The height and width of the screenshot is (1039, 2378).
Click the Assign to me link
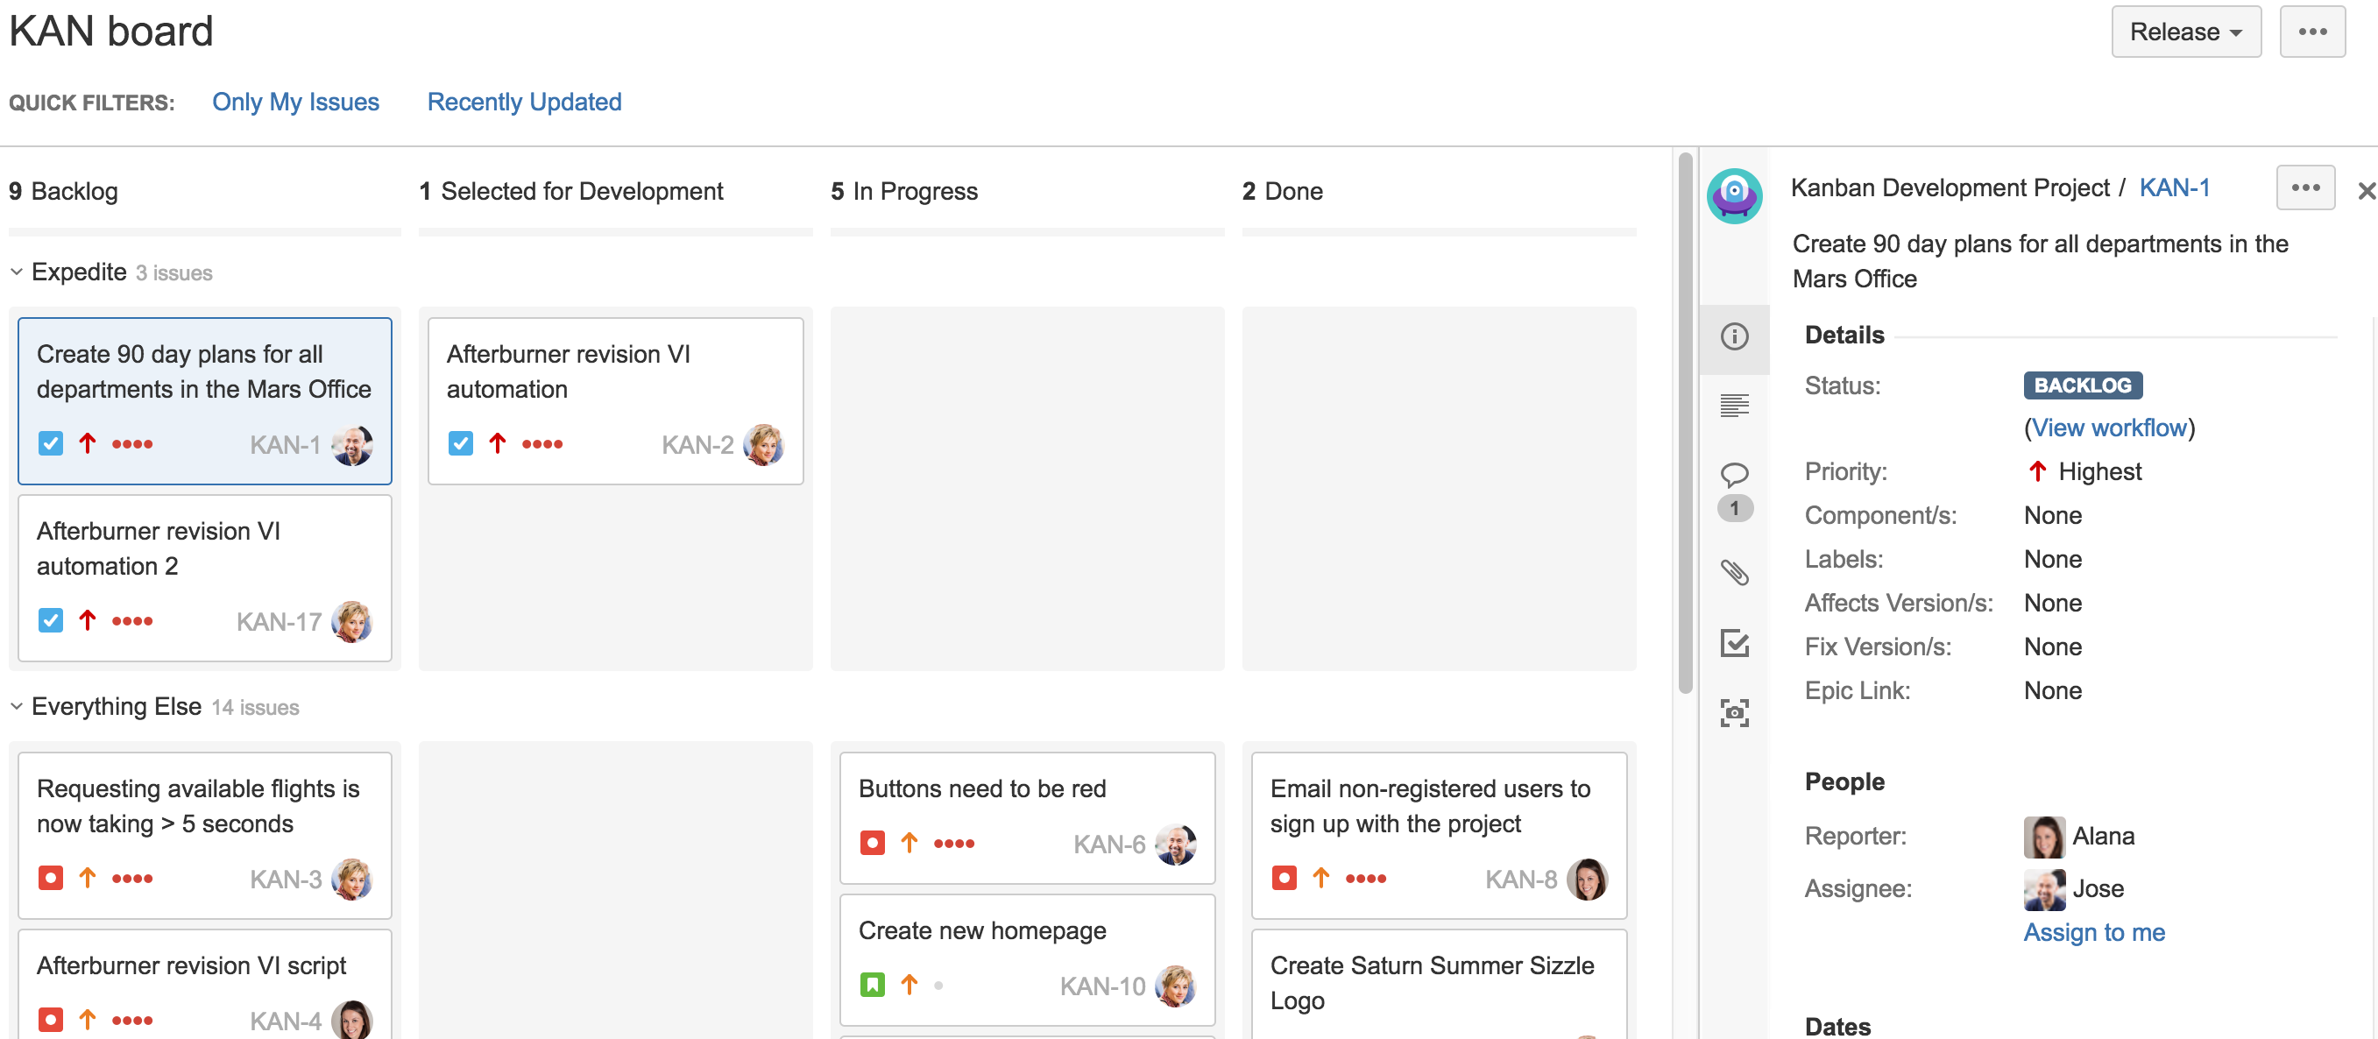pos(2094,932)
